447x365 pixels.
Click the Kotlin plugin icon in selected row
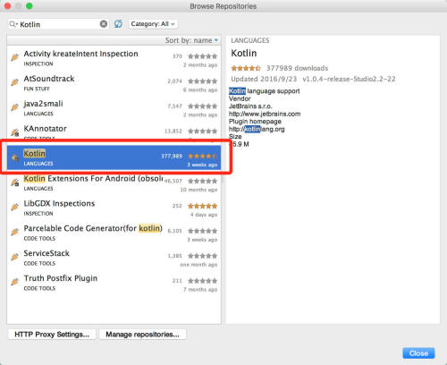coord(15,157)
